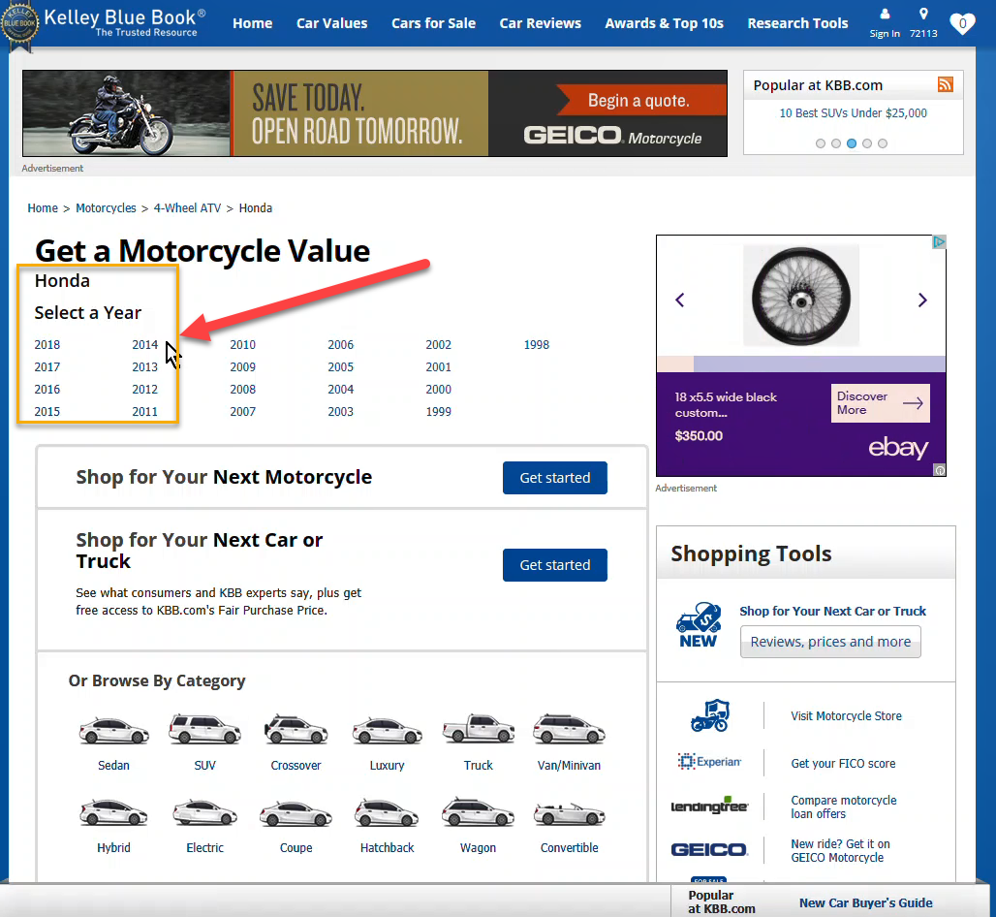Image resolution: width=996 pixels, height=917 pixels.
Task: Open Visit Motorcycle Store link
Action: tap(846, 716)
